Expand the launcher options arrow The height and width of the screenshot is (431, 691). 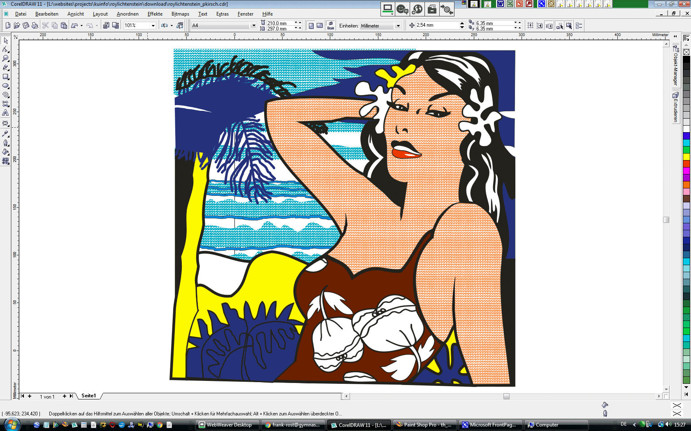click(172, 25)
